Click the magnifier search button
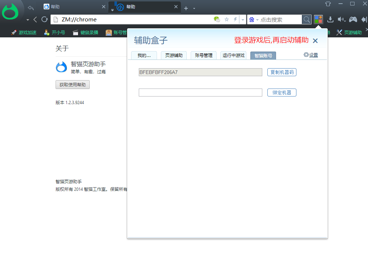The image size is (368, 275). (x=307, y=20)
